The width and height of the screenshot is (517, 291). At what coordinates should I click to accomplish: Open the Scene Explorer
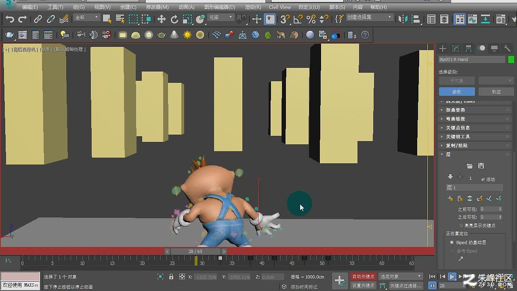pyautogui.click(x=431, y=19)
